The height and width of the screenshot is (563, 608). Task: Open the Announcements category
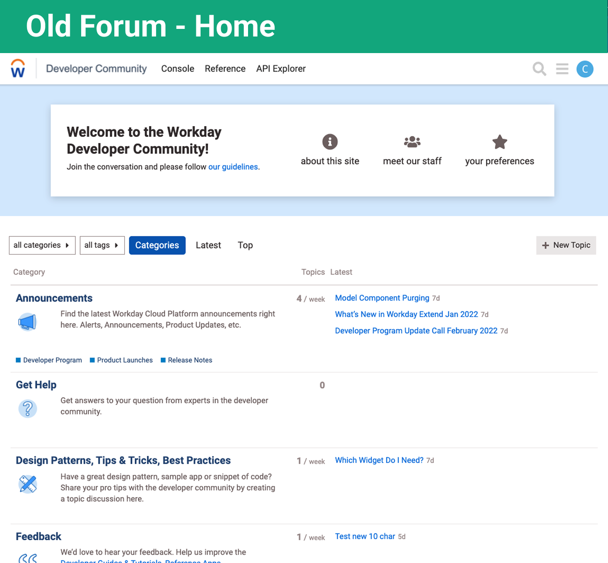pyautogui.click(x=54, y=298)
